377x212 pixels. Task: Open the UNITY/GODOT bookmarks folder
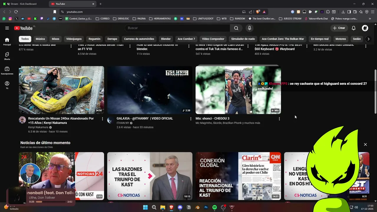[203, 19]
